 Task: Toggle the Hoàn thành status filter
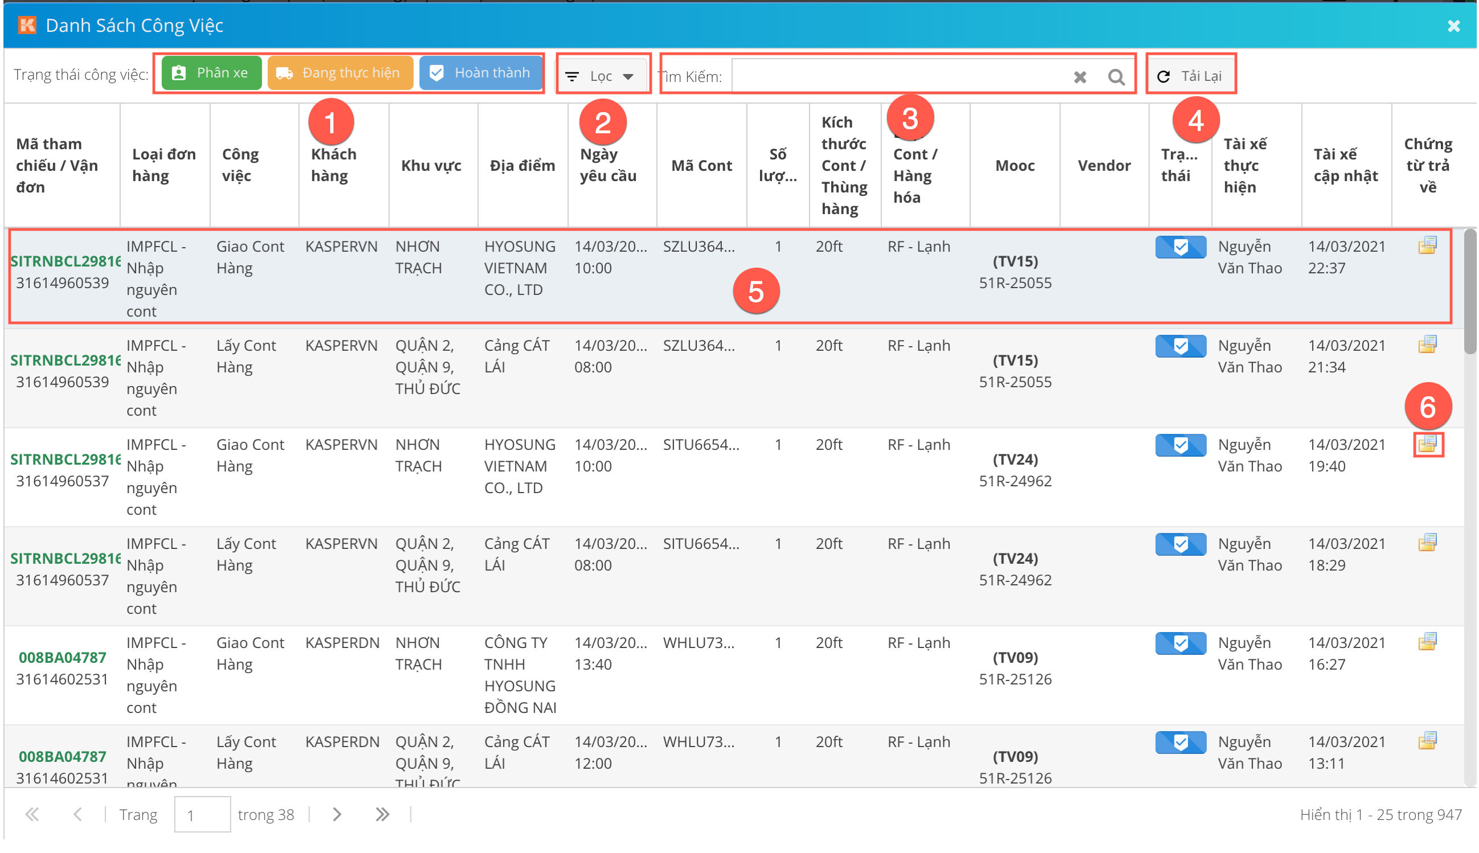point(480,73)
